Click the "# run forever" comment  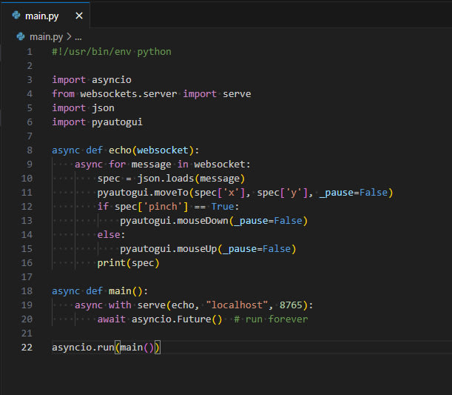(x=271, y=319)
